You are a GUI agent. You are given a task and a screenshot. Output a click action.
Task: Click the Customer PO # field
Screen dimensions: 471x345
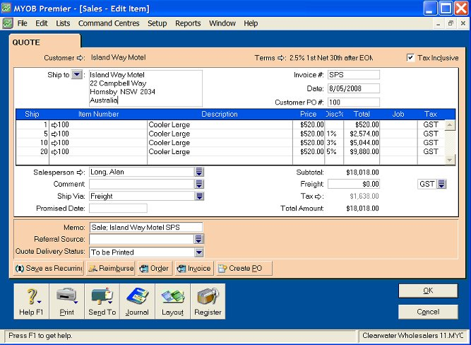(x=354, y=103)
